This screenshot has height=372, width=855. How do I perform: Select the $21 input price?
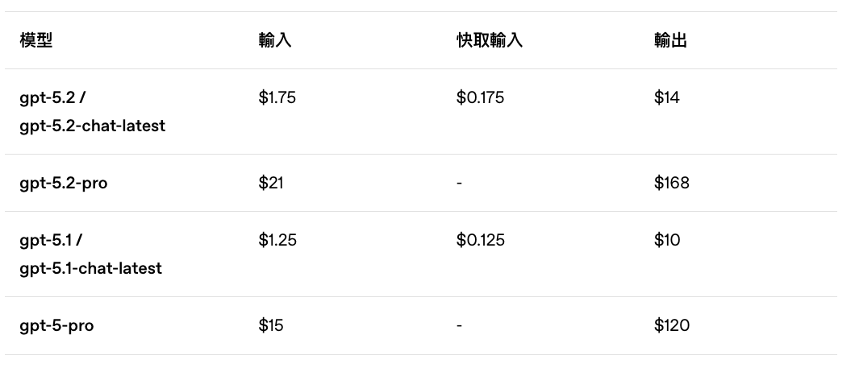pyautogui.click(x=271, y=183)
